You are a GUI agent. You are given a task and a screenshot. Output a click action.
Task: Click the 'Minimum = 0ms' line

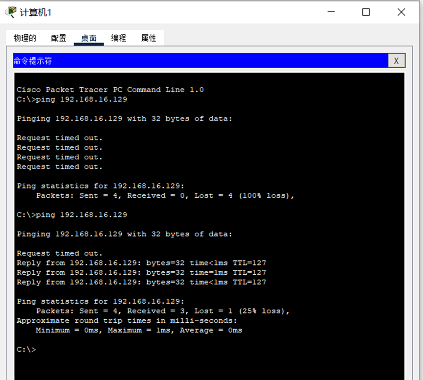tap(139, 331)
